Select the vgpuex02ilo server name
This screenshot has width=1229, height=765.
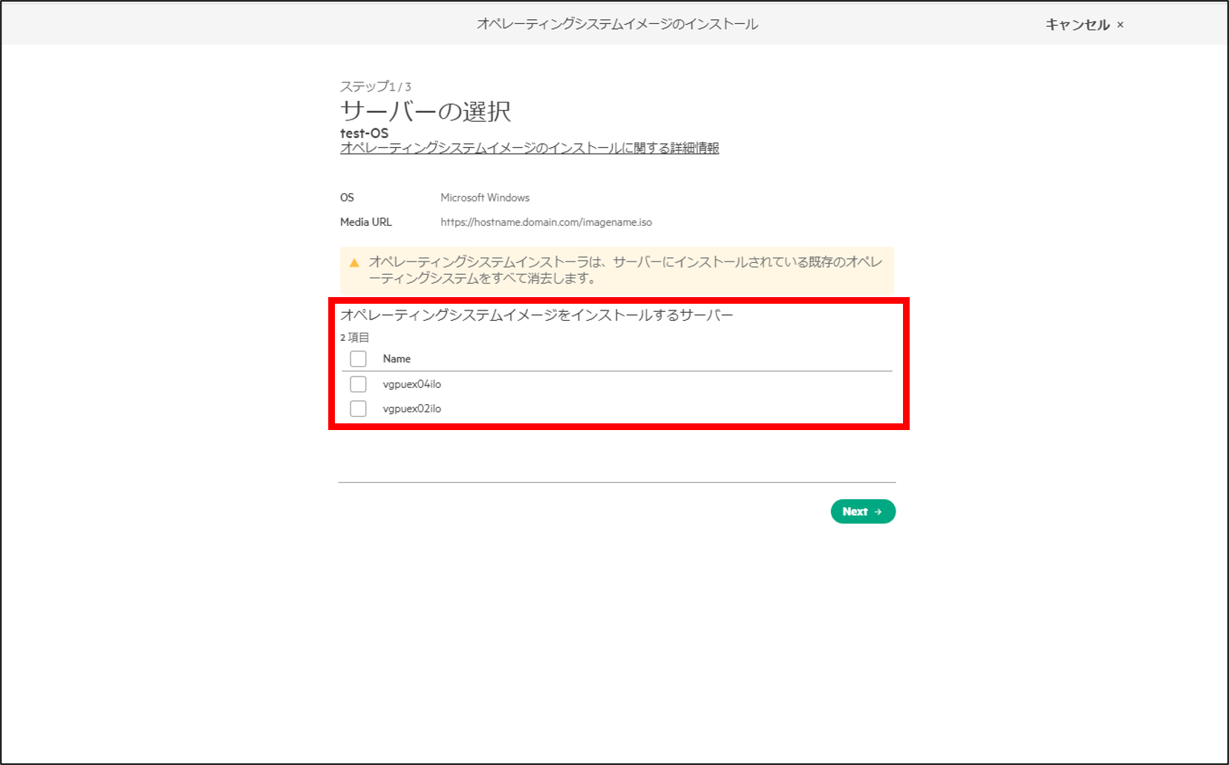point(412,408)
